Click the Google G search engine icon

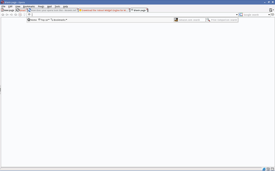(x=241, y=15)
